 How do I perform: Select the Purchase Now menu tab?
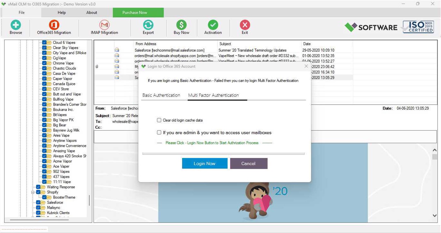tap(138, 13)
